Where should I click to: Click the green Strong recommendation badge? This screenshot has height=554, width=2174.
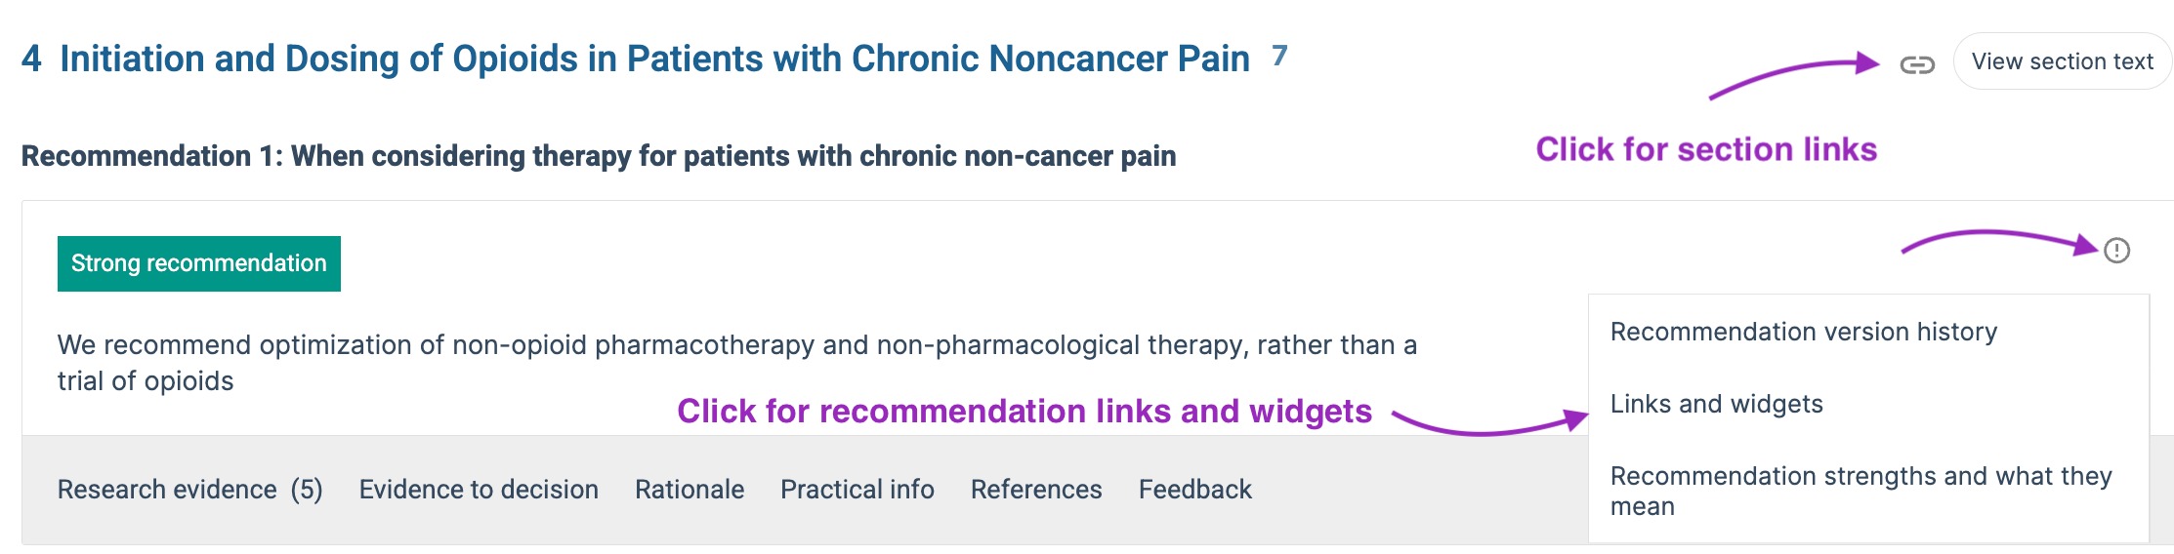[x=199, y=263]
